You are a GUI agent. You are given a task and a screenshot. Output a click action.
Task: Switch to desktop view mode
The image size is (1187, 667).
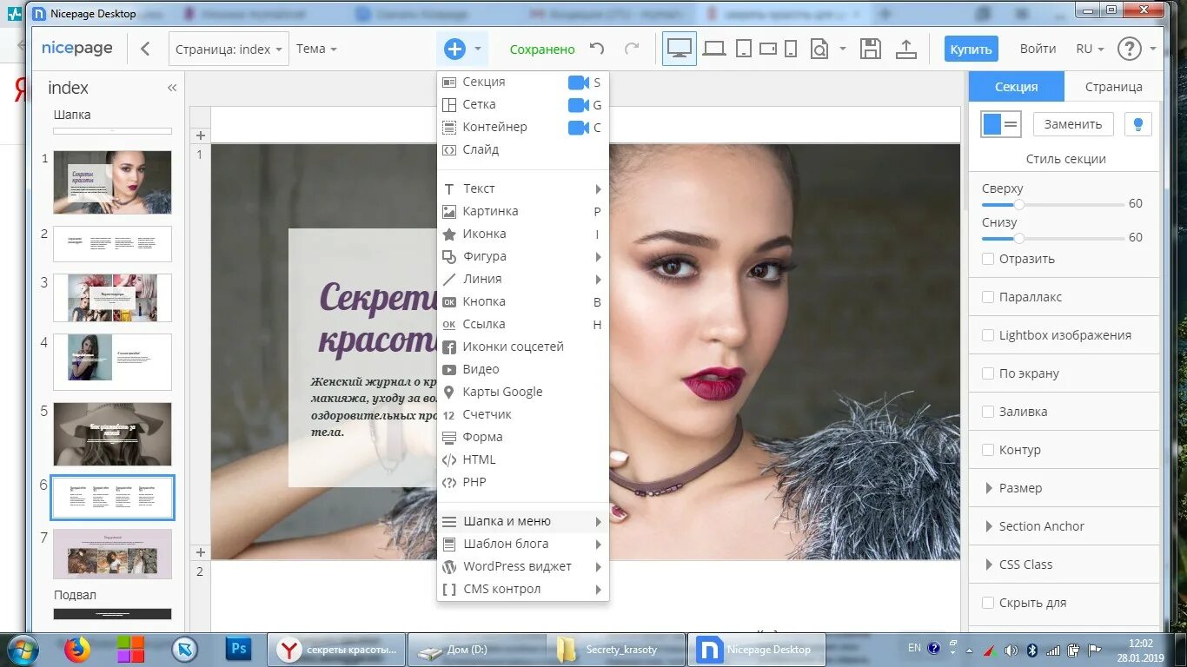679,49
